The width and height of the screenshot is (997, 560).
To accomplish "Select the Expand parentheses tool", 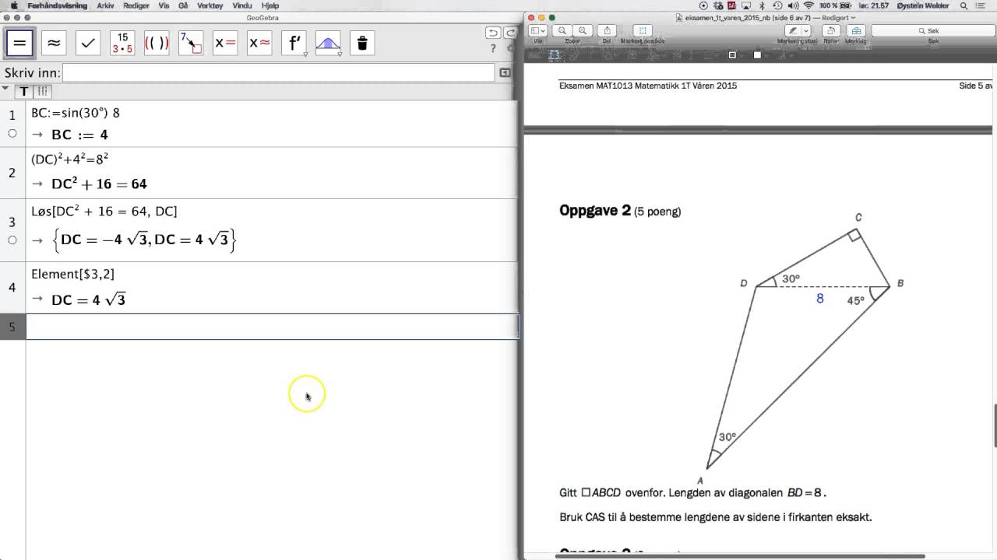I will [157, 44].
